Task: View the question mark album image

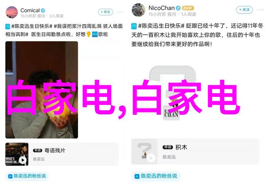Action: (x=172, y=93)
